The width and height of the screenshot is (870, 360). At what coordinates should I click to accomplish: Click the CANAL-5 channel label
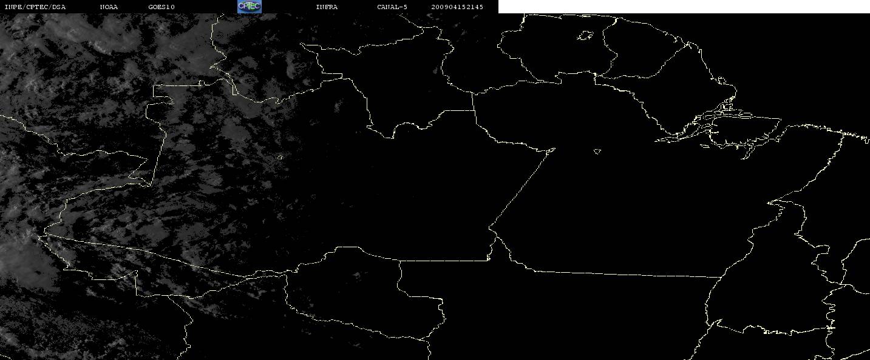coord(392,7)
